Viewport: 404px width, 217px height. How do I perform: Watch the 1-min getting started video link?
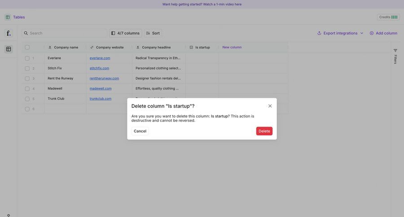point(202,4)
